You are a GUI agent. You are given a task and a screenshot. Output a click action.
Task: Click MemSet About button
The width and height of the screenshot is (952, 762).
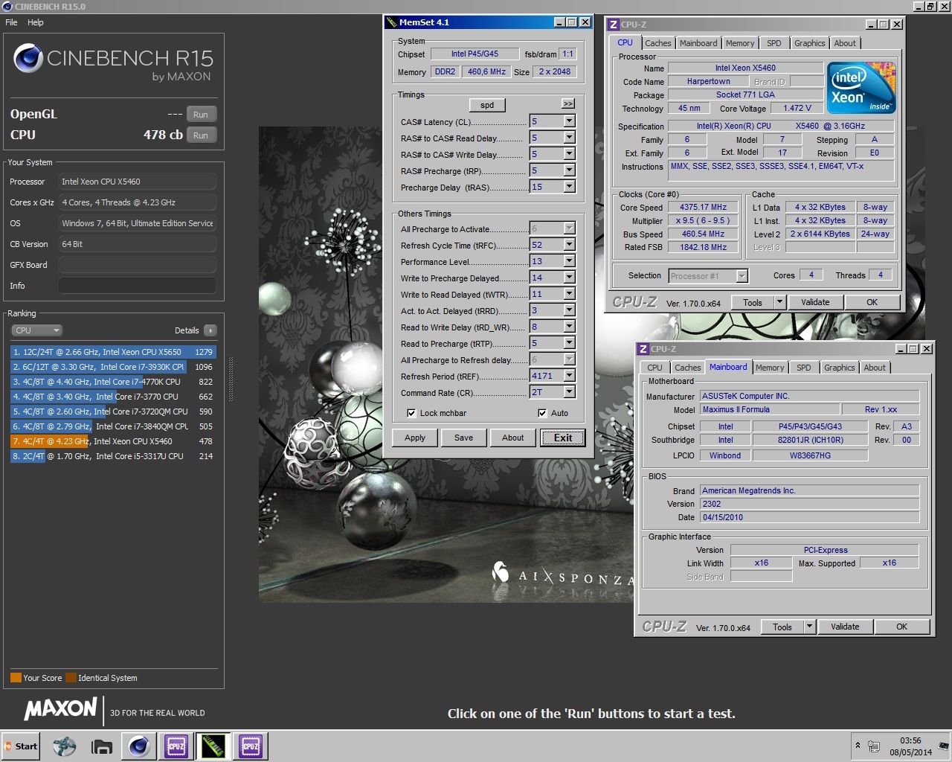tap(513, 438)
